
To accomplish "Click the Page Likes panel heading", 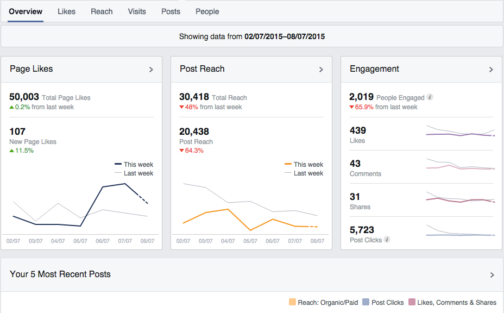I will pos(31,69).
